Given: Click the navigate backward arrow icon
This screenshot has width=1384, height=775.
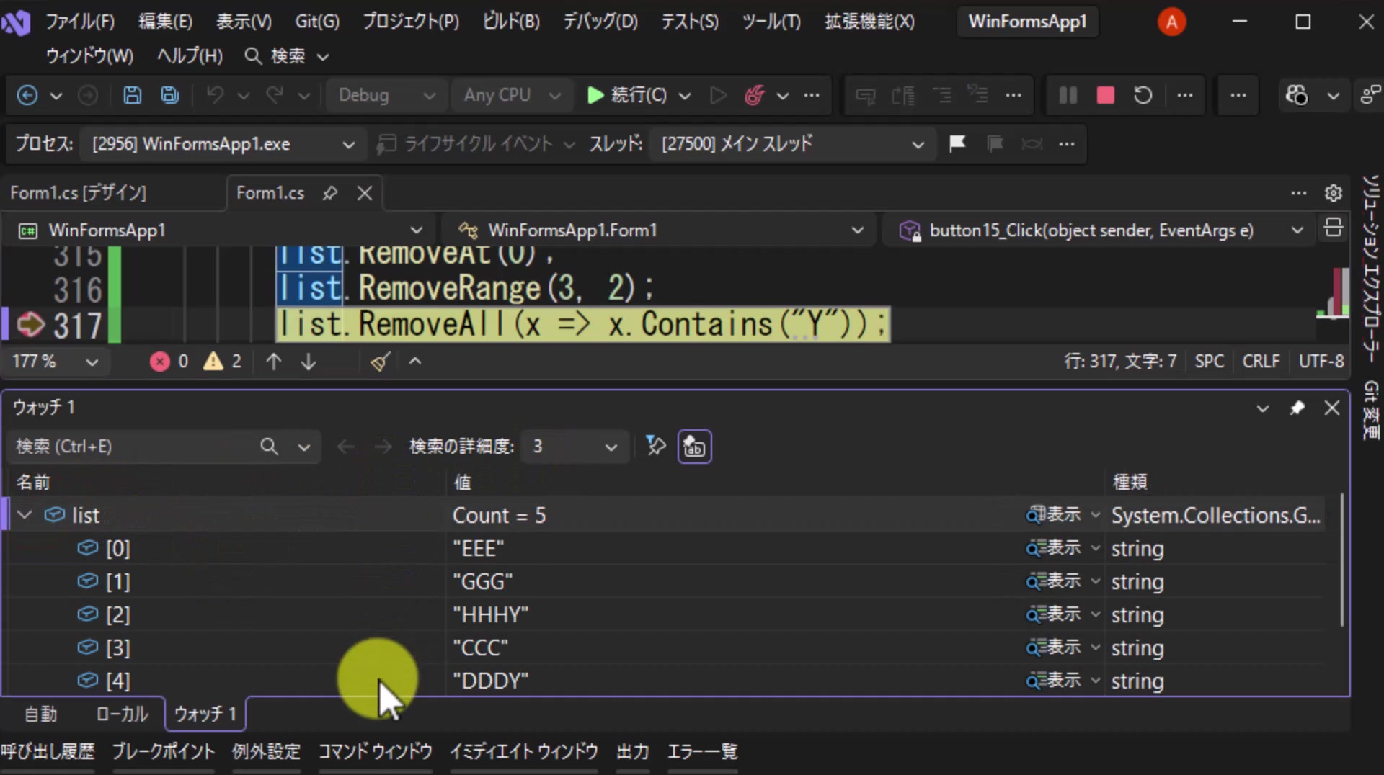Looking at the screenshot, I should 27,95.
